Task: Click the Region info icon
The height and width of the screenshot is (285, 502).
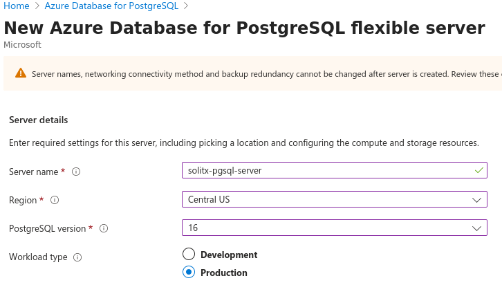Action: tap(55, 200)
